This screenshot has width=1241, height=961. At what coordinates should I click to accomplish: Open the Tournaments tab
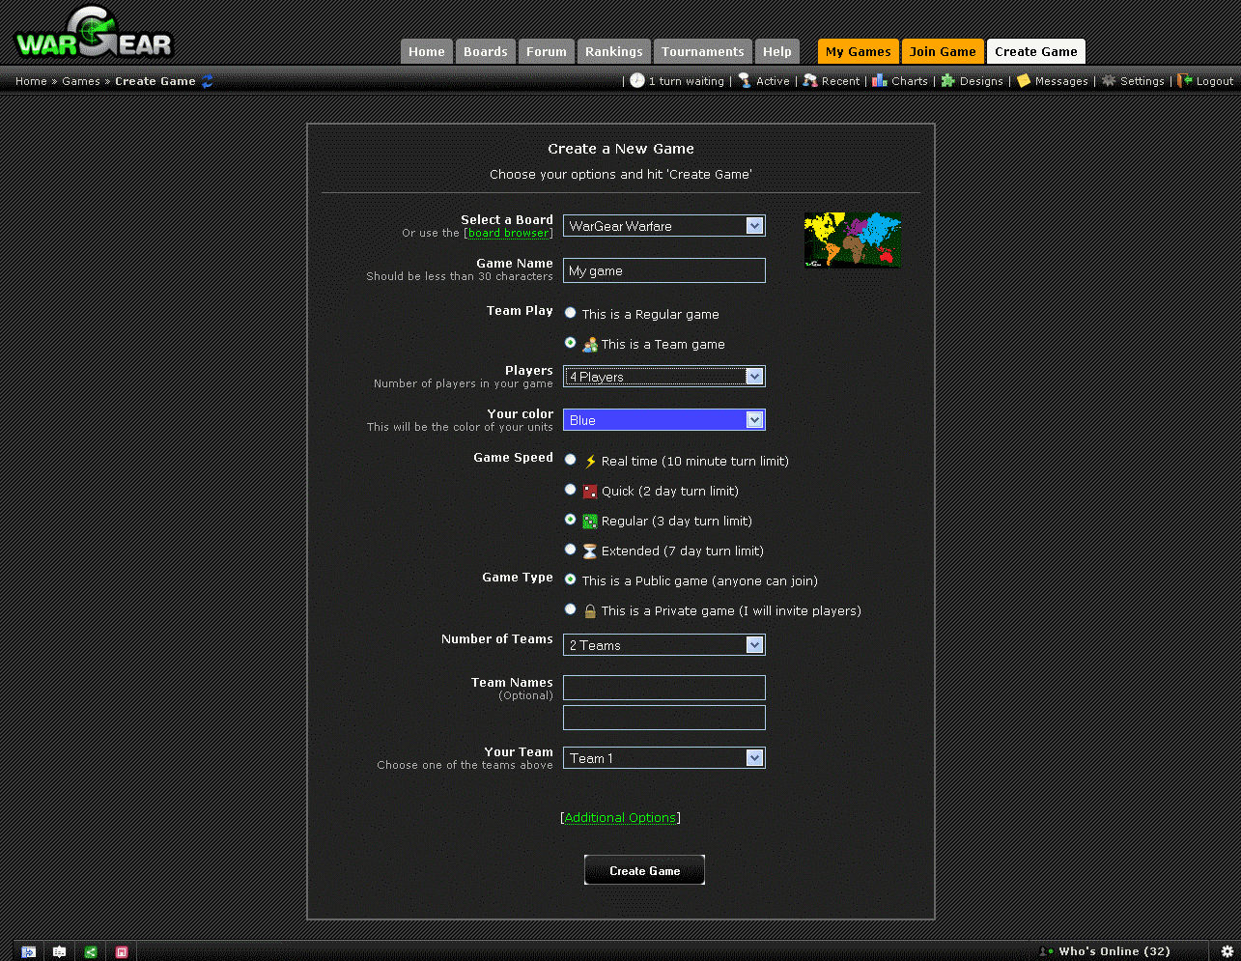(x=703, y=52)
